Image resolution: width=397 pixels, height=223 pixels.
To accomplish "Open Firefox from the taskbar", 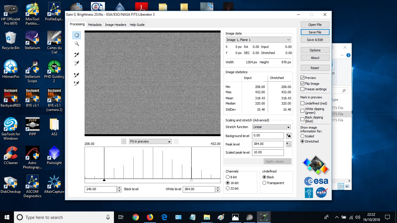I will 150,217.
